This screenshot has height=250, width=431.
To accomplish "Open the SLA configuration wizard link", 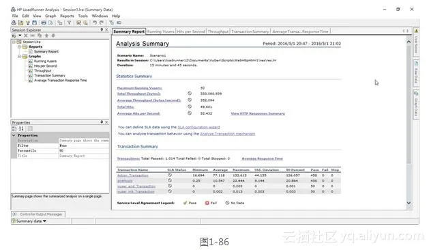I will tap(198, 127).
